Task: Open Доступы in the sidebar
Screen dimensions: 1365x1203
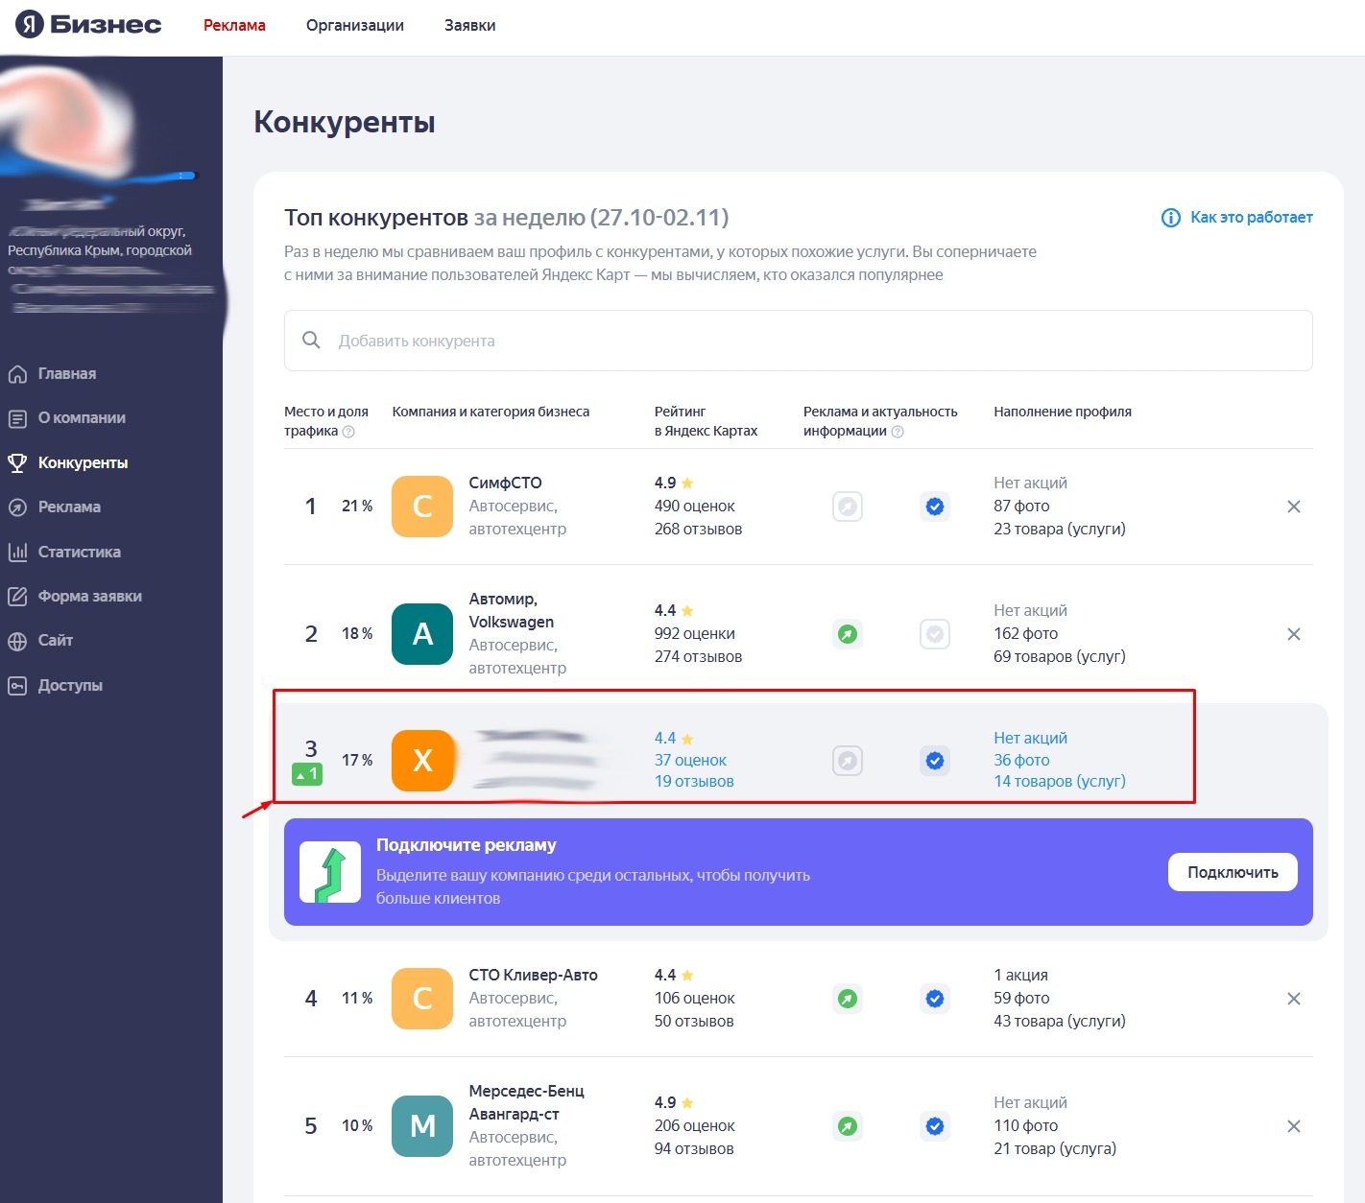Action: pyautogui.click(x=69, y=685)
